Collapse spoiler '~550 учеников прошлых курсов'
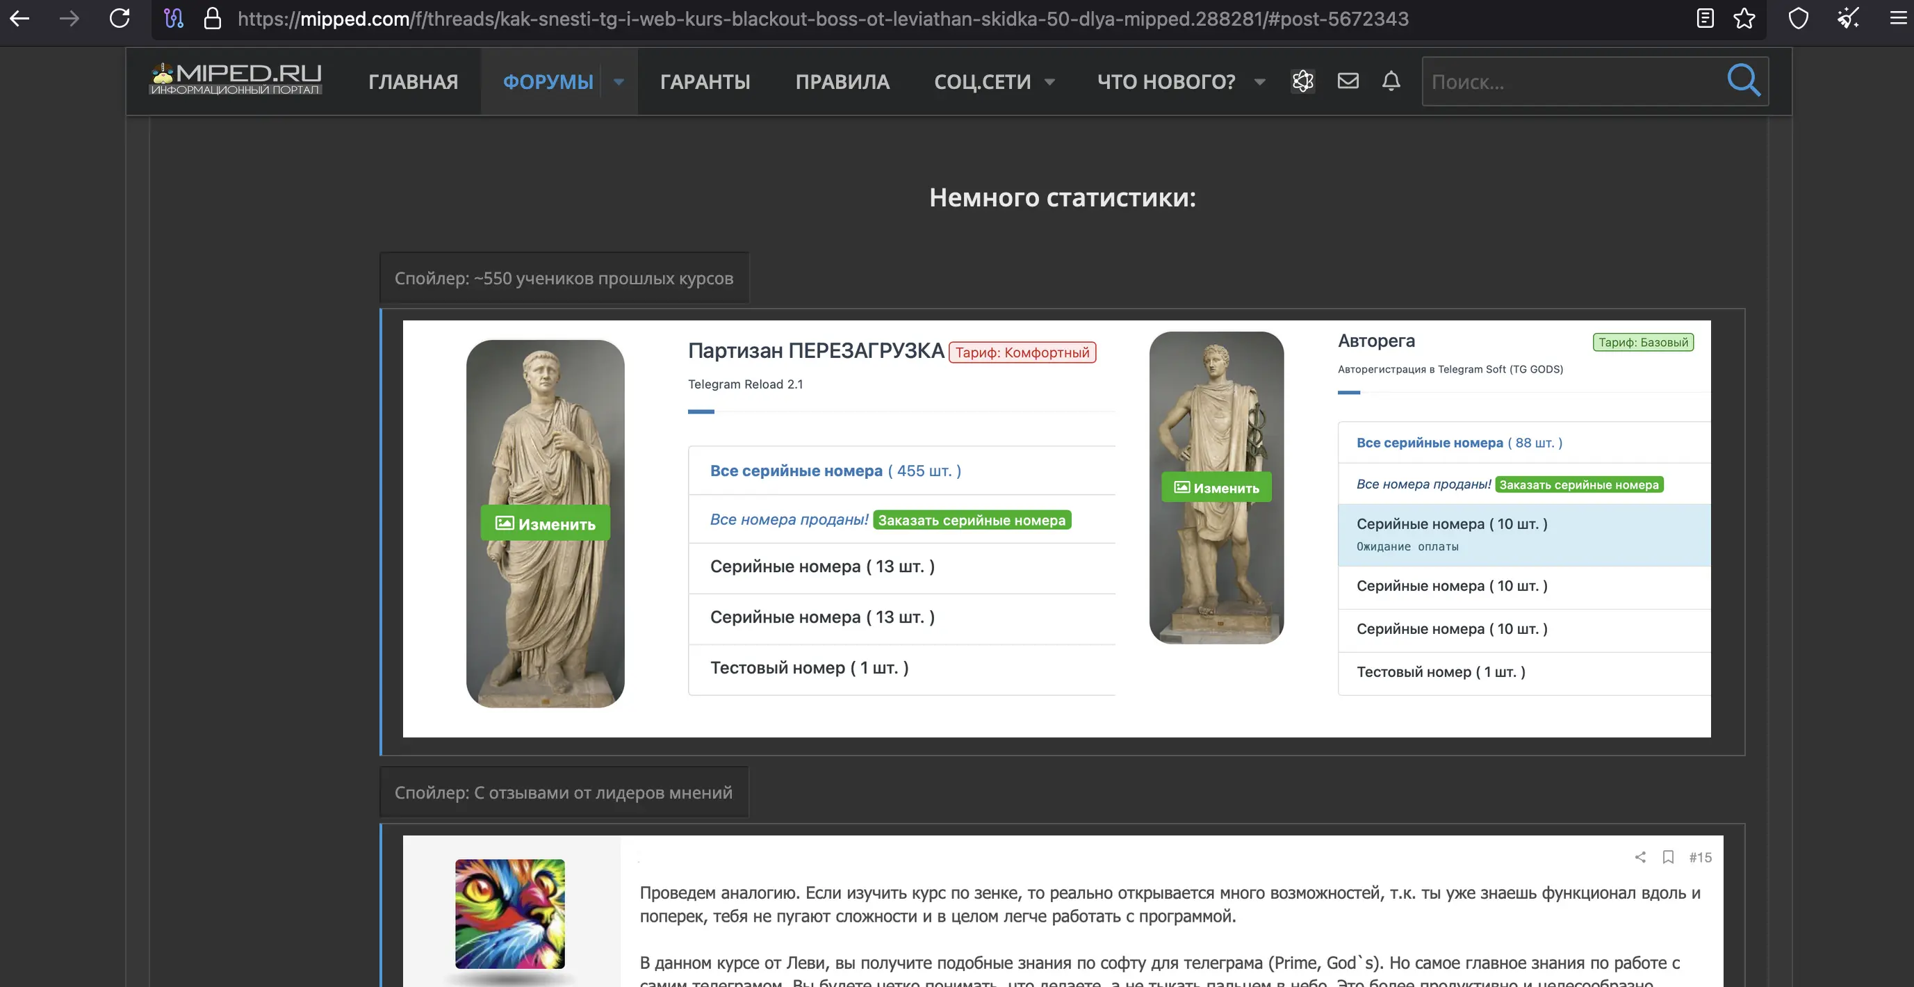This screenshot has height=987, width=1914. click(564, 278)
